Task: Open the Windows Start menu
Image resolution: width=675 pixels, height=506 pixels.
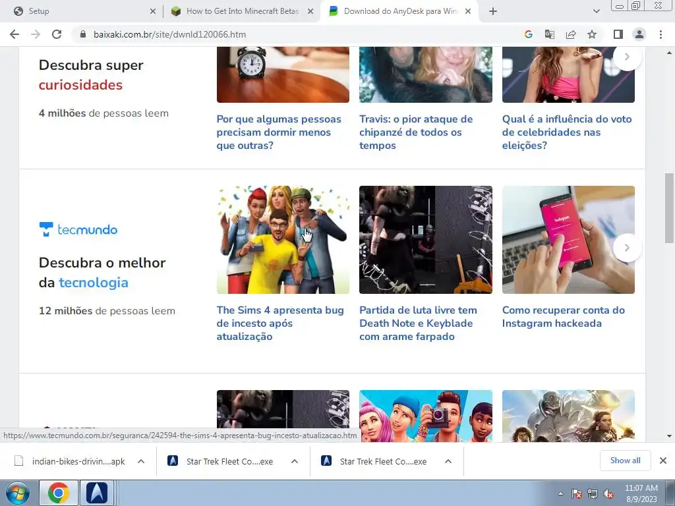Action: coord(17,493)
